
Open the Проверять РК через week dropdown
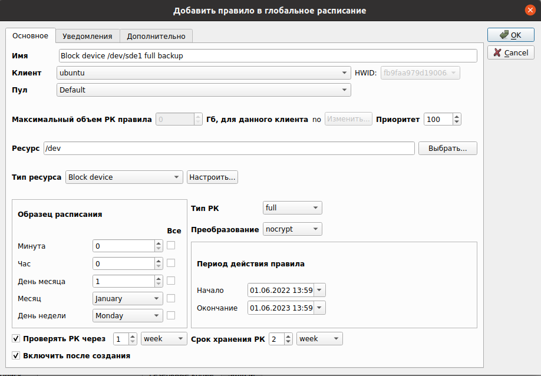pyautogui.click(x=164, y=339)
